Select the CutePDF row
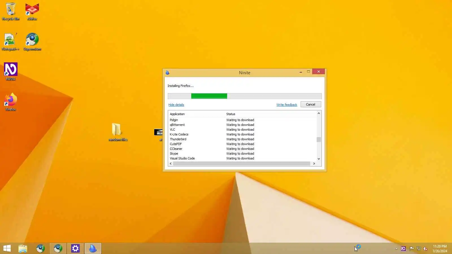The height and width of the screenshot is (254, 452). pyautogui.click(x=242, y=144)
